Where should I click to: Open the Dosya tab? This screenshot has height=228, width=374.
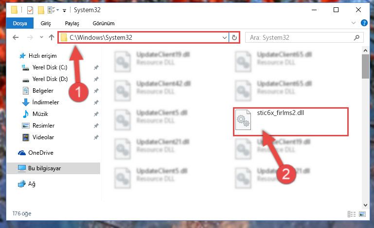click(20, 23)
